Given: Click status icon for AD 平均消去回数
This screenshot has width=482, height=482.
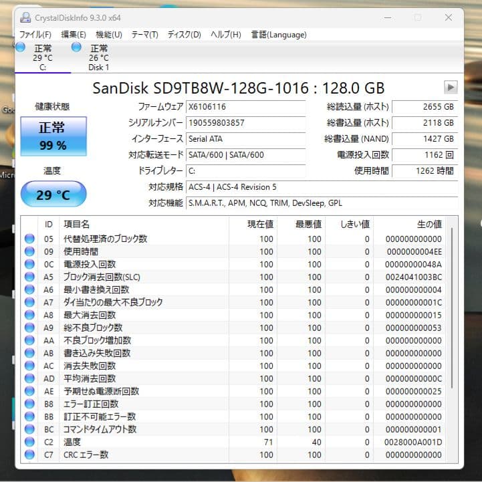Looking at the screenshot, I should [x=29, y=378].
